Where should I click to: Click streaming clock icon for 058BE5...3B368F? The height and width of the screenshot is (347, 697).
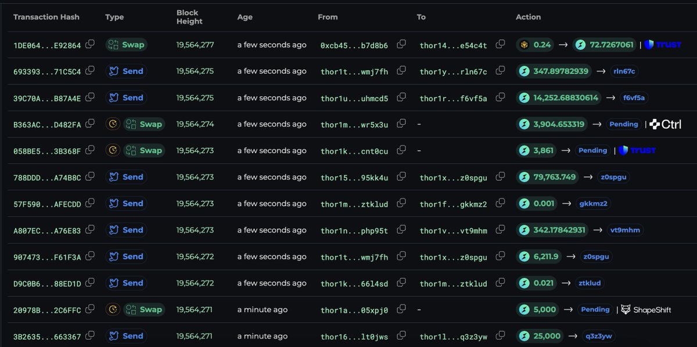(x=113, y=150)
